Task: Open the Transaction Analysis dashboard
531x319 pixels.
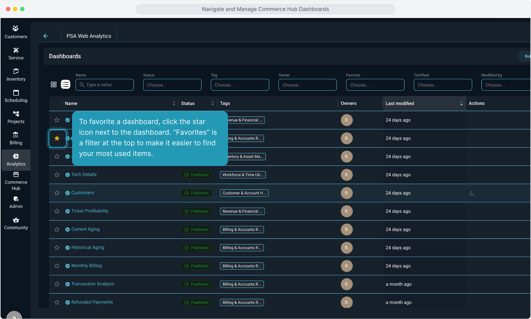Action: pos(92,284)
